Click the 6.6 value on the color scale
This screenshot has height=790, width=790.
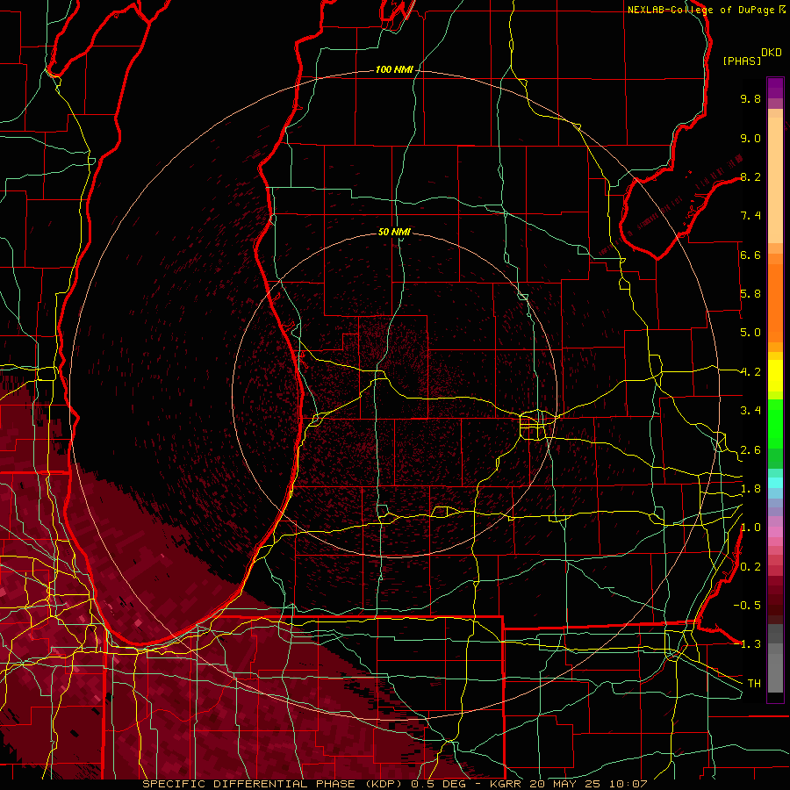(x=750, y=255)
